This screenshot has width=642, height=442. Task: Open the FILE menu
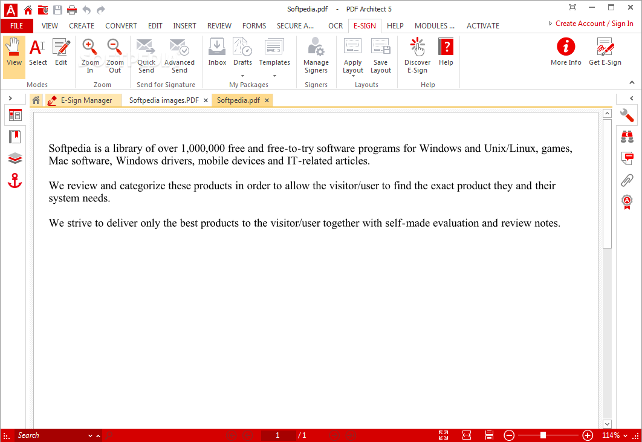click(x=16, y=26)
